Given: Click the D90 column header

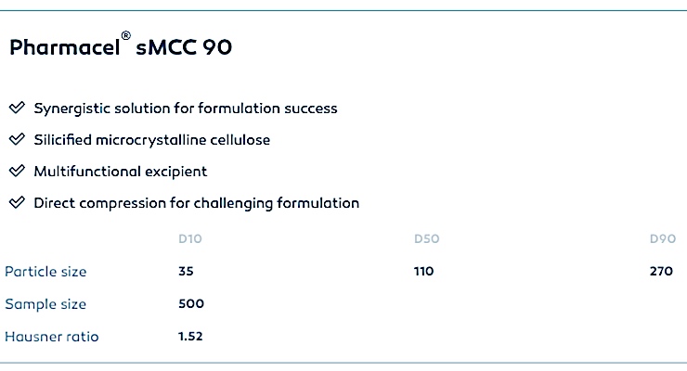Looking at the screenshot, I should pos(663,239).
